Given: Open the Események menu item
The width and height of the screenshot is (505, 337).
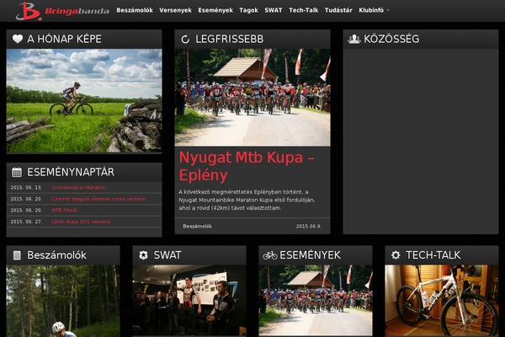Looking at the screenshot, I should [x=215, y=10].
